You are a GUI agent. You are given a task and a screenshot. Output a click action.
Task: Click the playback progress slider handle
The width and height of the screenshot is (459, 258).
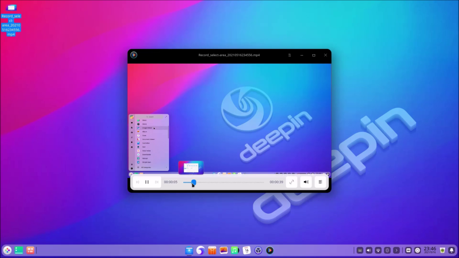pos(194,182)
